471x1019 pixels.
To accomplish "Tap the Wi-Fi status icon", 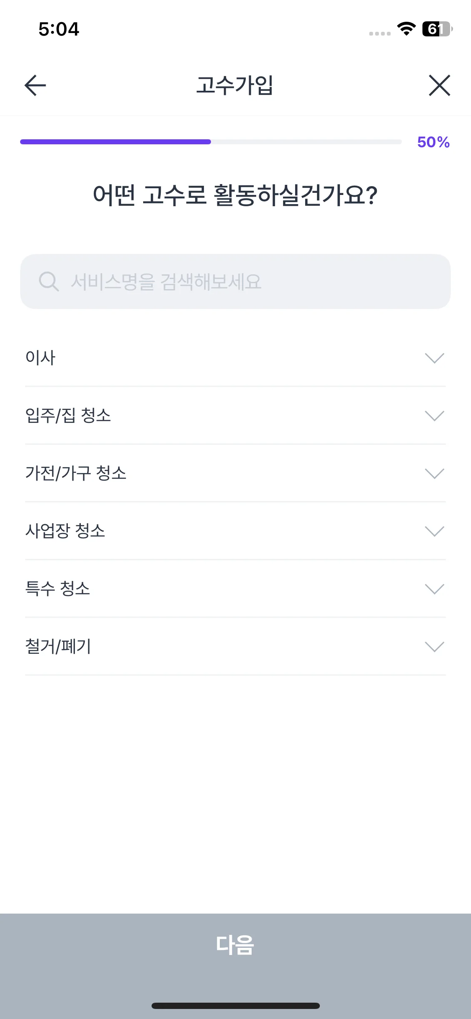I will pyautogui.click(x=406, y=29).
